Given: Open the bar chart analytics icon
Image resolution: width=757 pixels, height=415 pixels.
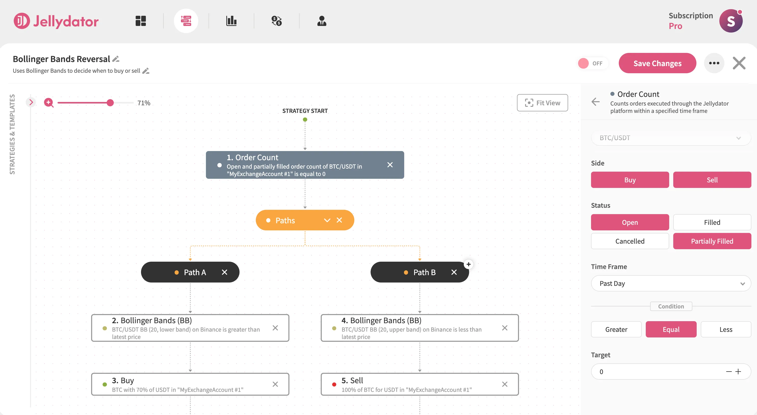Looking at the screenshot, I should tap(231, 21).
